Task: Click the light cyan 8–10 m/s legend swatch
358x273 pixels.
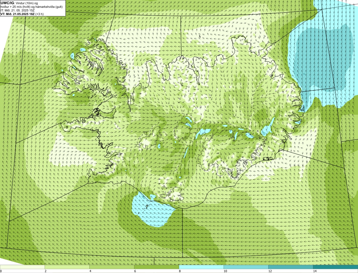Action: pyautogui.click(x=201, y=267)
